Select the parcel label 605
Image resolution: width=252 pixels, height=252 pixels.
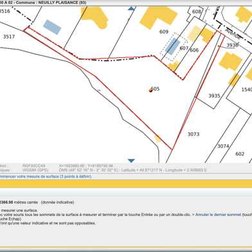[156, 89]
